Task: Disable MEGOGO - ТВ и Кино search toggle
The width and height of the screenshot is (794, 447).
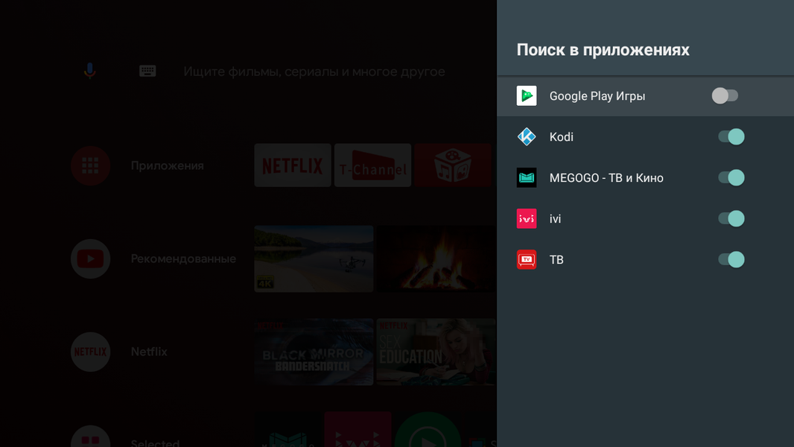Action: (x=731, y=178)
